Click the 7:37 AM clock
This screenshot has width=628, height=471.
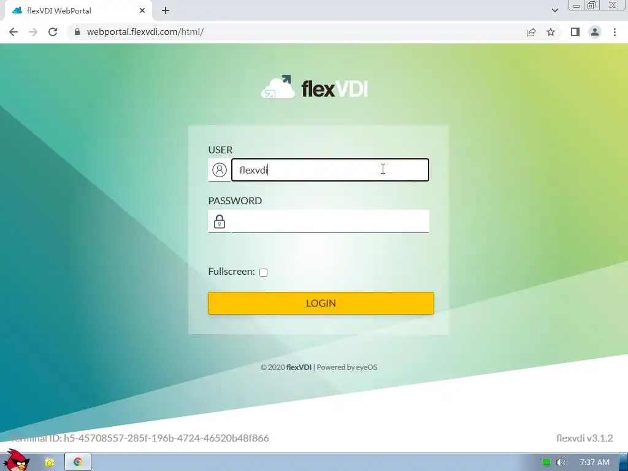pos(594,462)
